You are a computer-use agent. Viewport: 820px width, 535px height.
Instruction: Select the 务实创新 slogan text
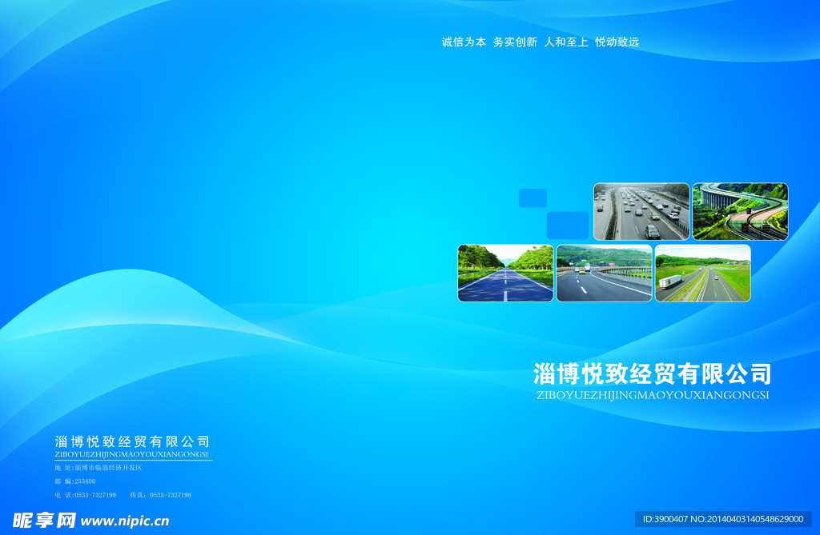(515, 42)
